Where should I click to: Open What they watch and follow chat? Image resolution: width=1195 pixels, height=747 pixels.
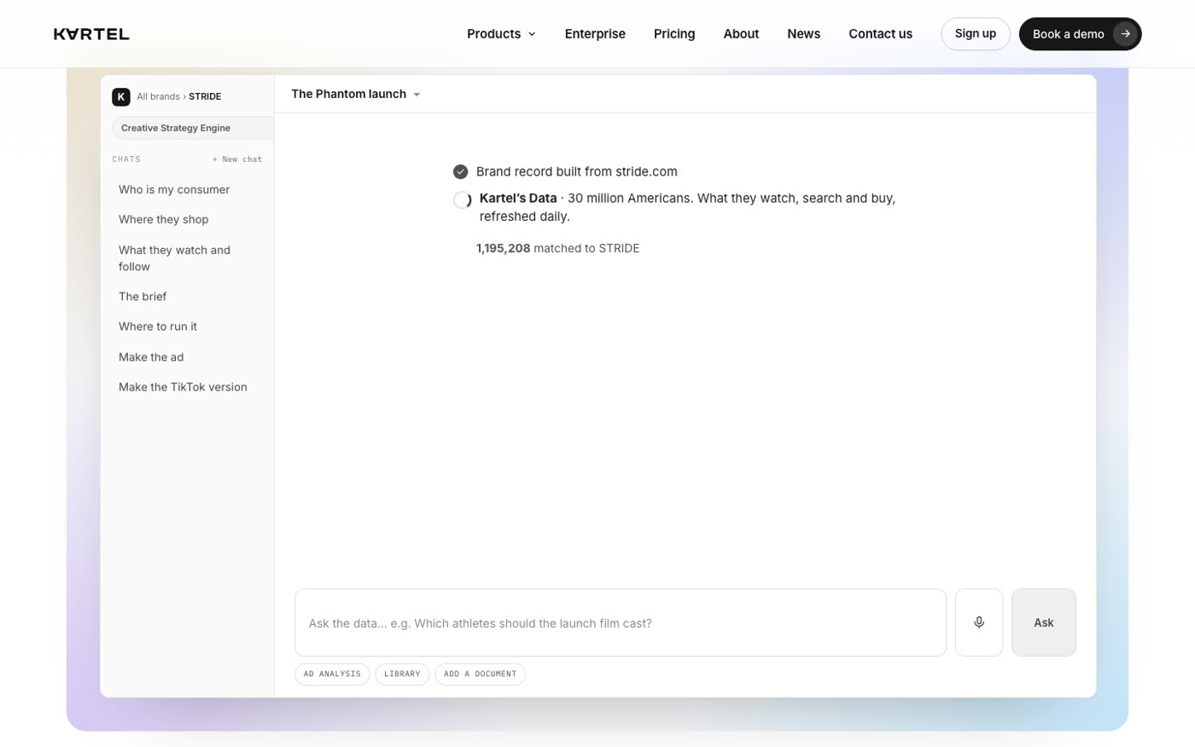[175, 258]
